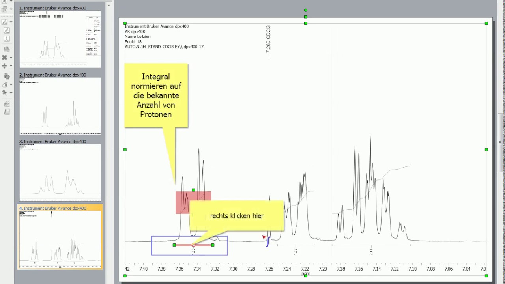This screenshot has height=284, width=505.
Task: Click the Name Lotzien line in the spectrum header
Action: click(x=138, y=37)
